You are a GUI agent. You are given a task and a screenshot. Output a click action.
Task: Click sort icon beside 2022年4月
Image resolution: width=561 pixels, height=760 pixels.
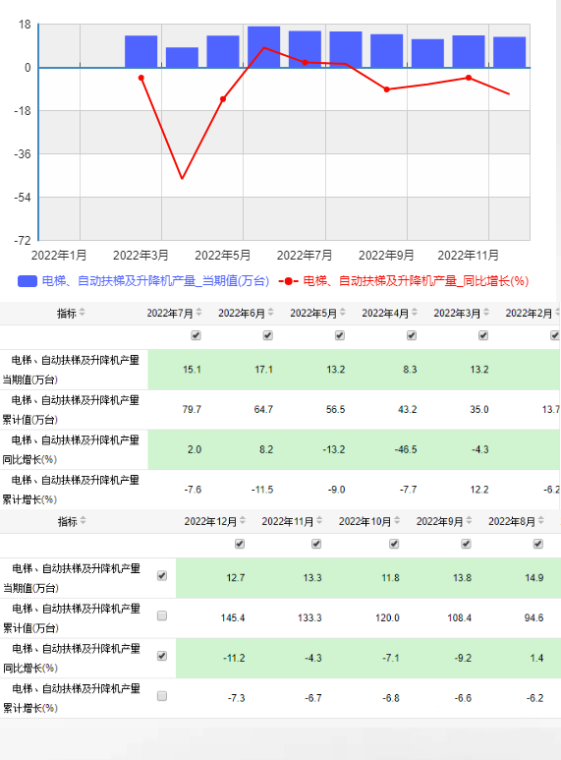415,313
